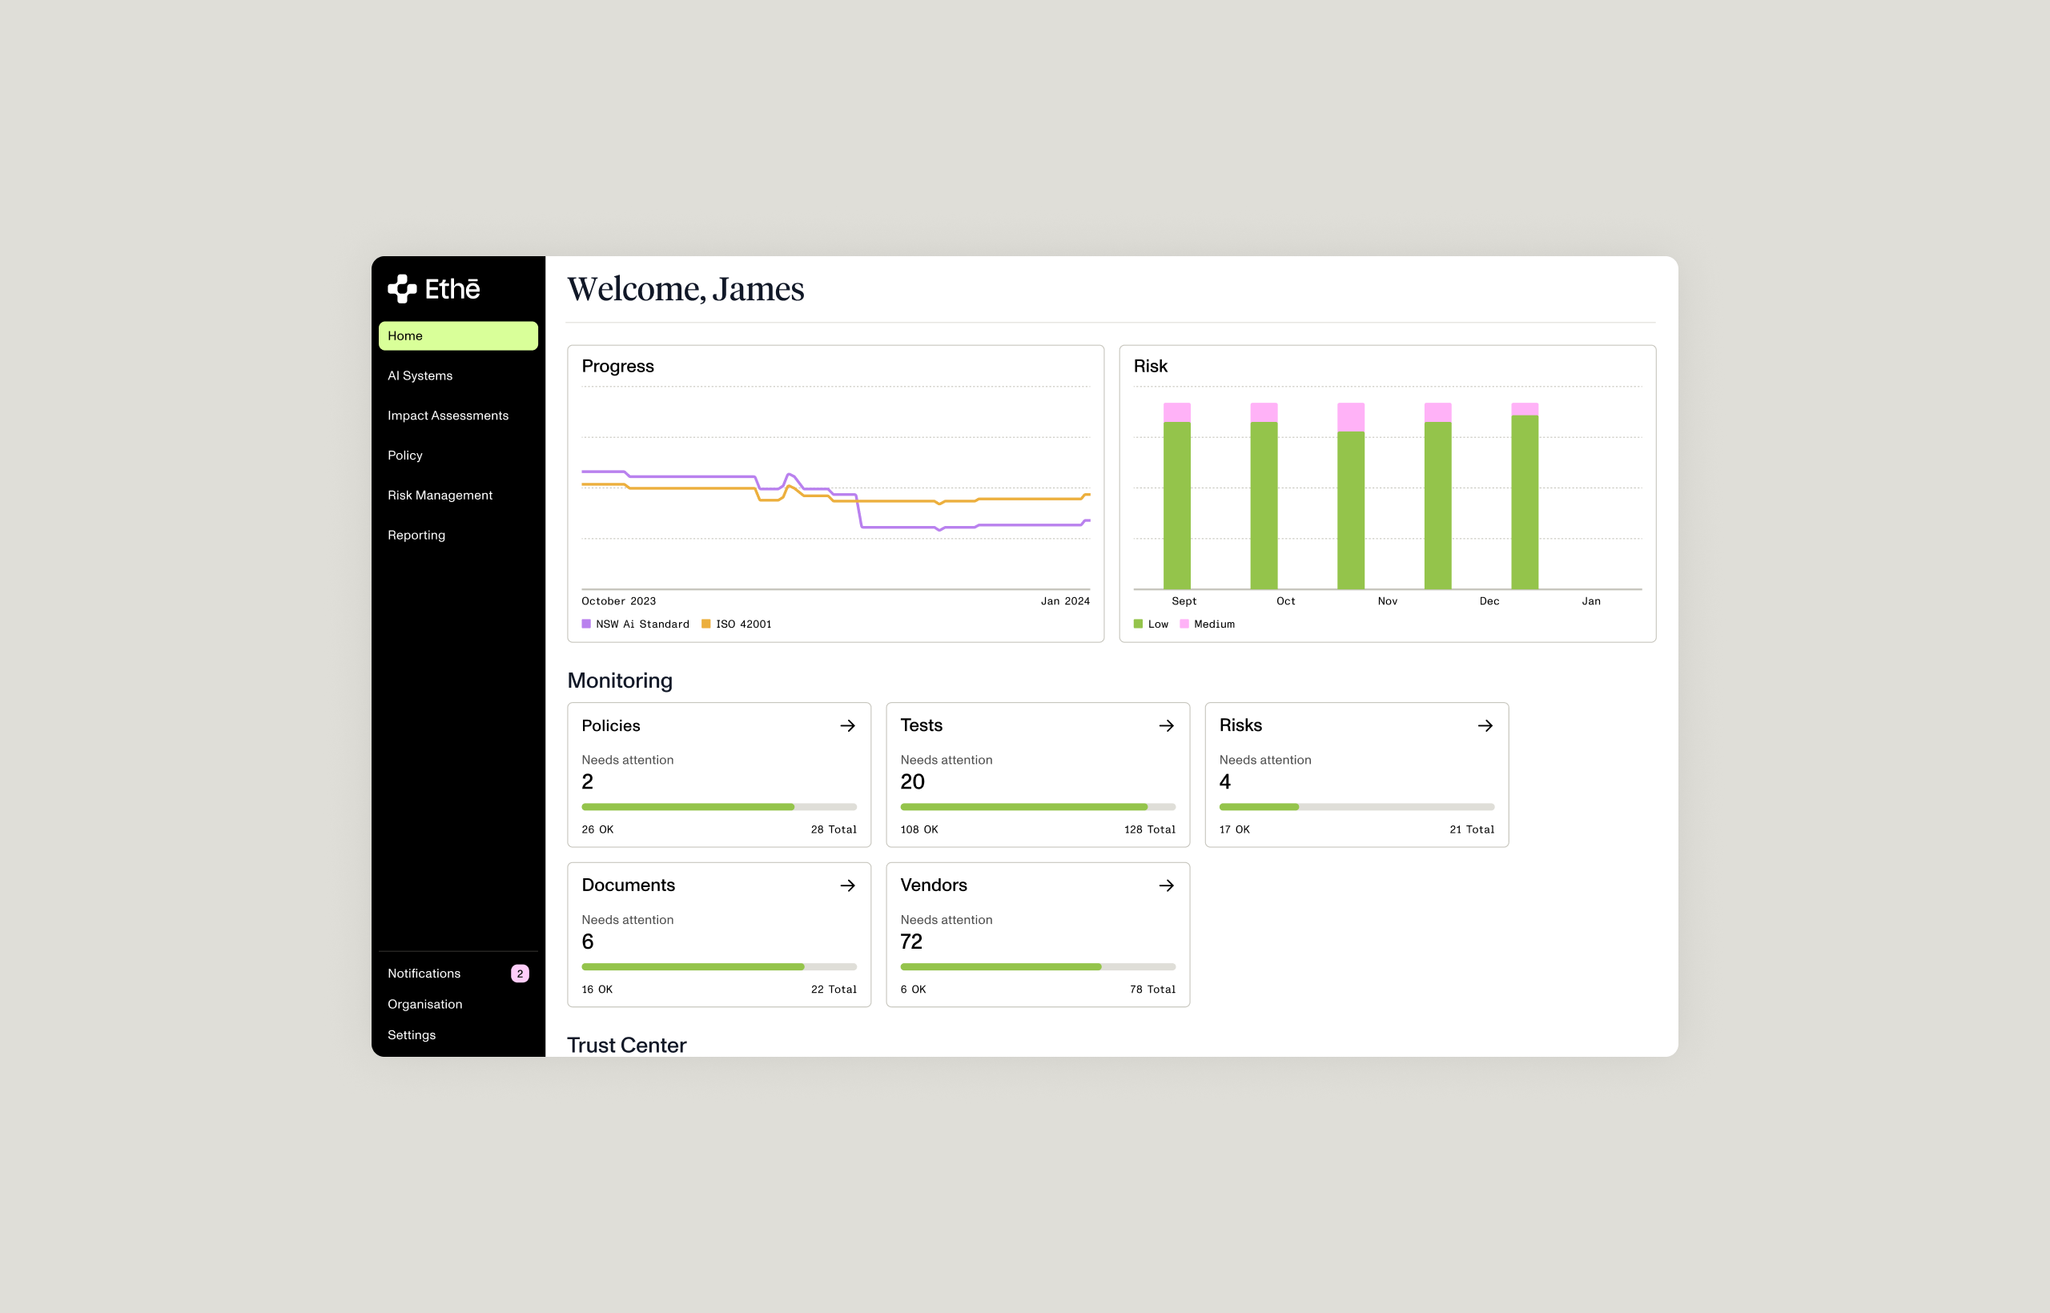This screenshot has height=1313, width=2050.
Task: Navigate to Risk Management
Action: coord(440,496)
